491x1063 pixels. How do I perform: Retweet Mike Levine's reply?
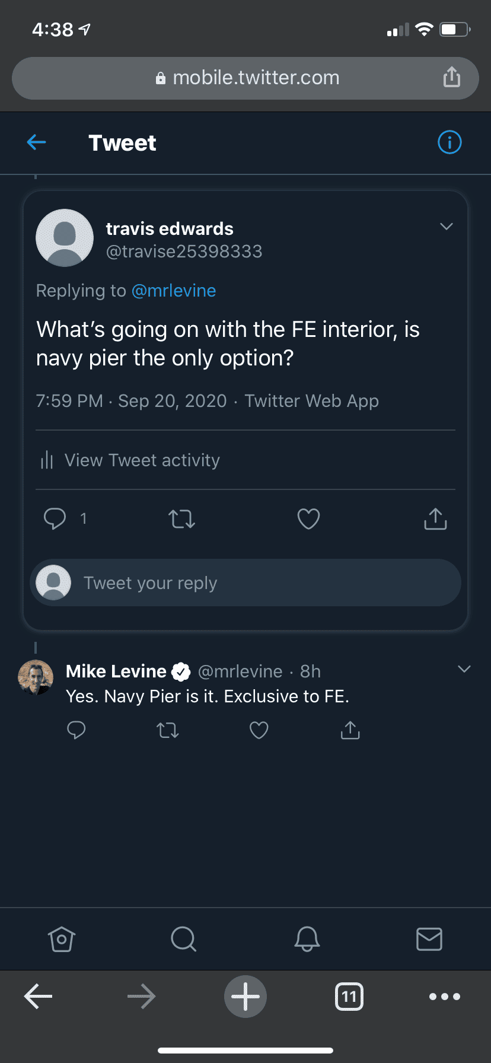(168, 730)
